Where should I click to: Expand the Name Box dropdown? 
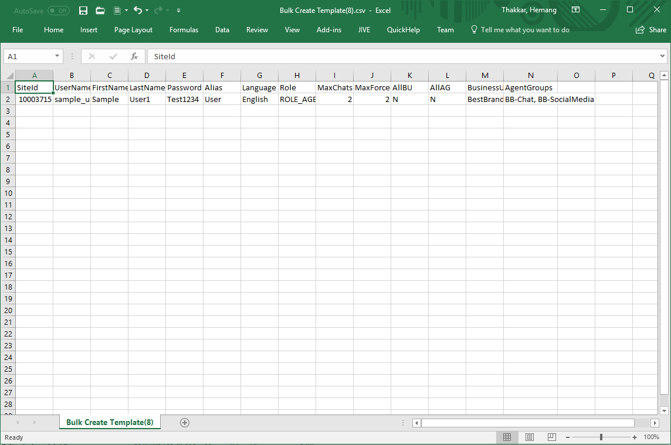[x=57, y=56]
